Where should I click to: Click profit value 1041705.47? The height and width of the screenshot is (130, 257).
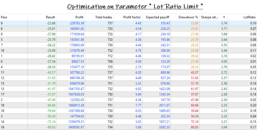[76, 89]
